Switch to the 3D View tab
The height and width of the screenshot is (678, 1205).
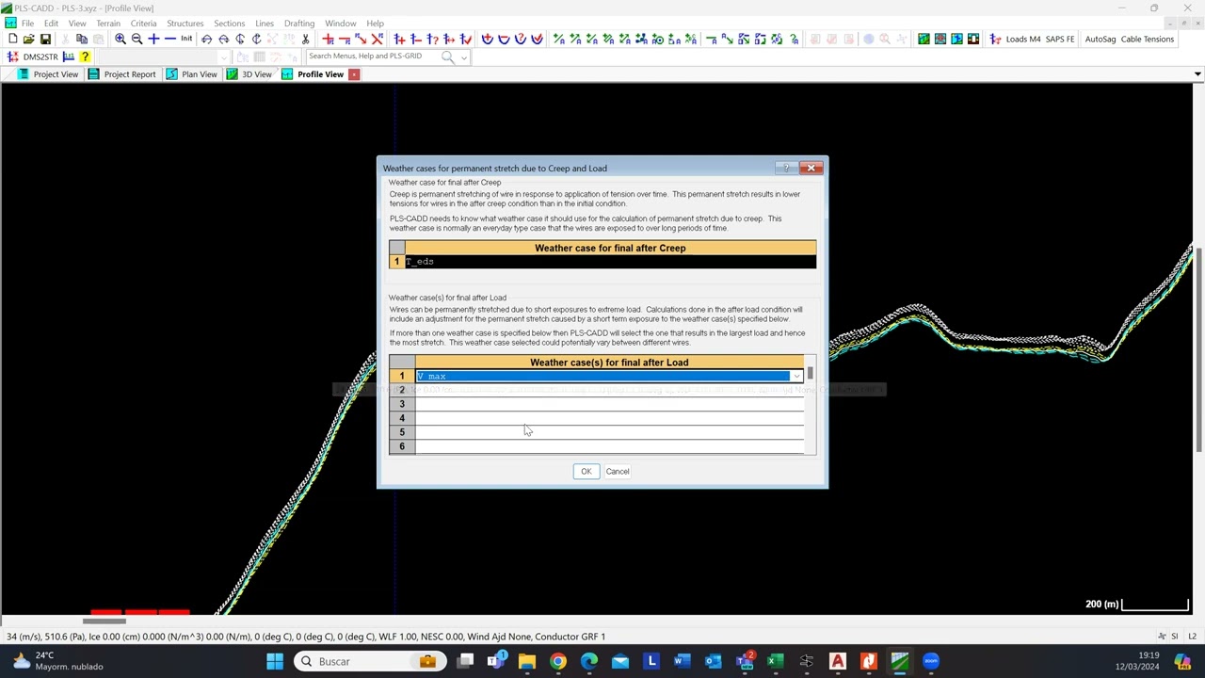pyautogui.click(x=249, y=74)
